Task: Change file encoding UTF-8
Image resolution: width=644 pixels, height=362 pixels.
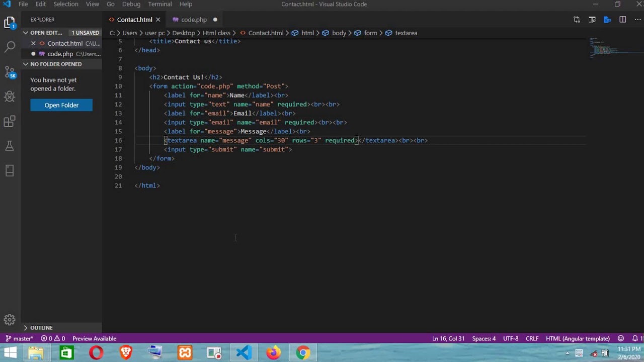Action: tap(511, 338)
